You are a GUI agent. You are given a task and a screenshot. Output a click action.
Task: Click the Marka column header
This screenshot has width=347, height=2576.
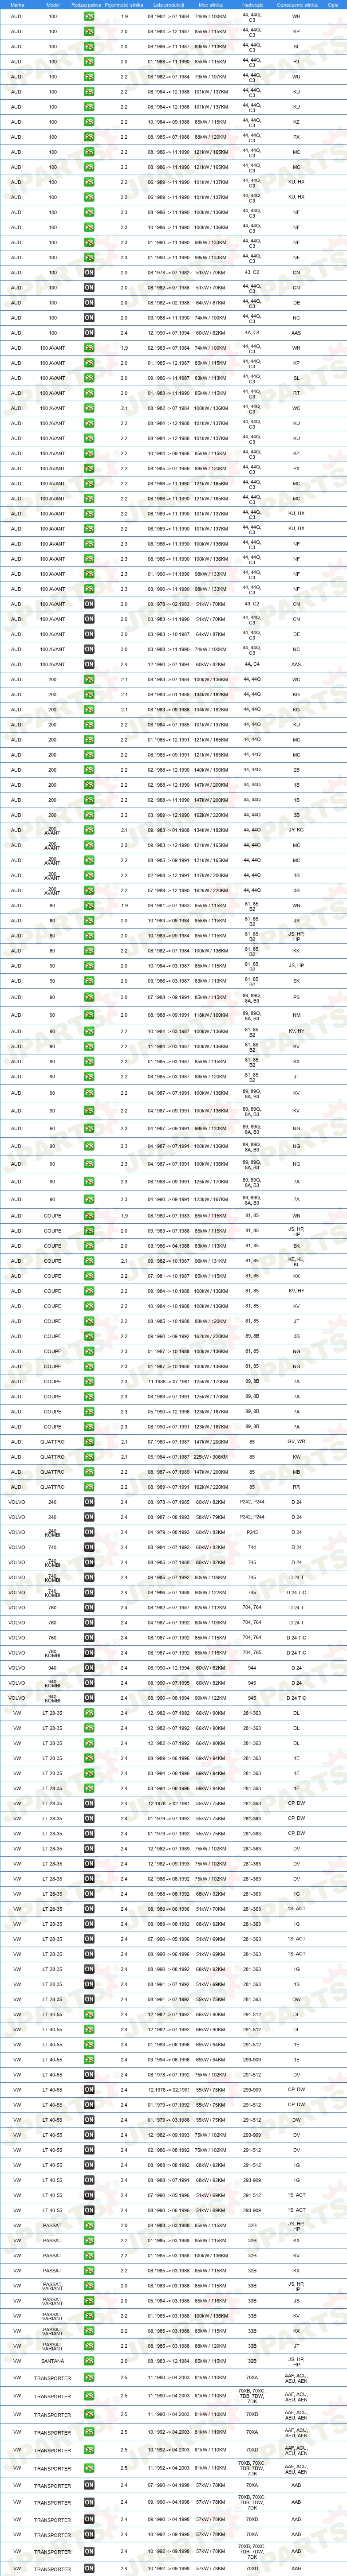17,4
